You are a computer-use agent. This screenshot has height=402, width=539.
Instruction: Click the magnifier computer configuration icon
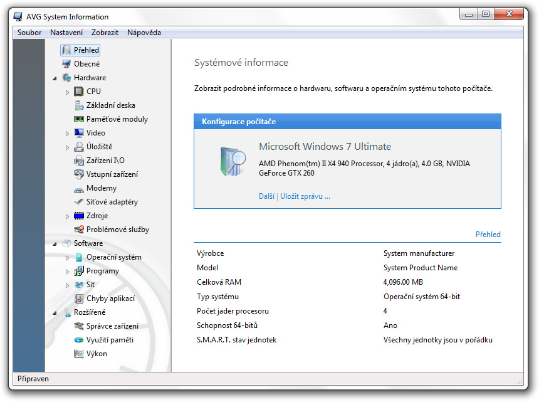click(x=233, y=161)
